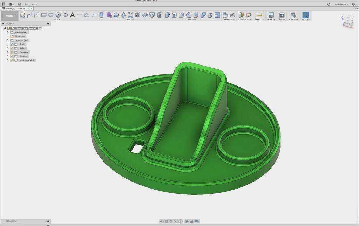The width and height of the screenshot is (359, 226).
Task: Click the 3D Print Make icon
Action: (282, 15)
